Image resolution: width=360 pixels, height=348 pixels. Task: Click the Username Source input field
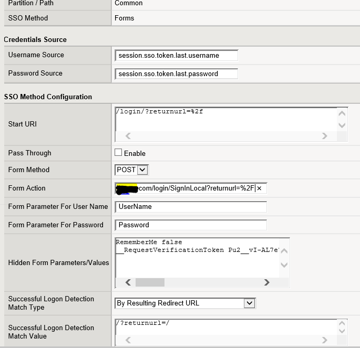click(x=176, y=56)
